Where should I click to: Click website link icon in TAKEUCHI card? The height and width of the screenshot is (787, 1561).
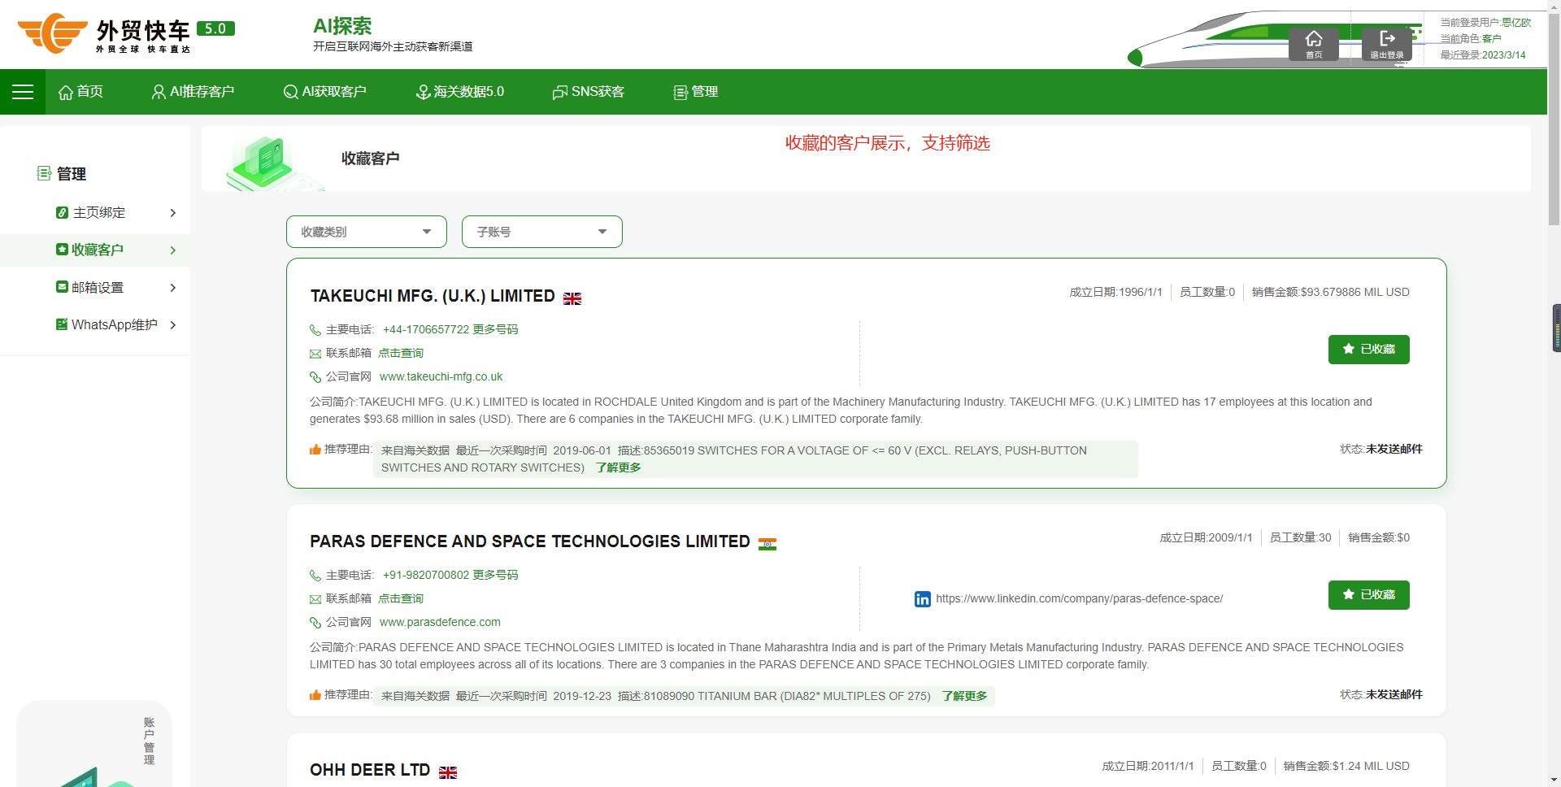pos(315,377)
